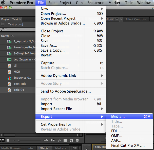Select Send to Adobe SpeedGrade...

click(71, 91)
